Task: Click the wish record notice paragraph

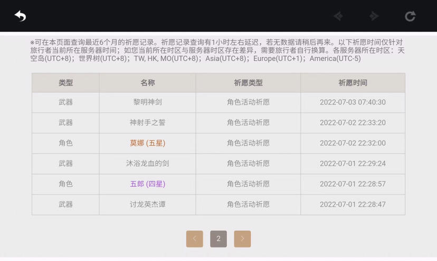Action: coord(217,51)
